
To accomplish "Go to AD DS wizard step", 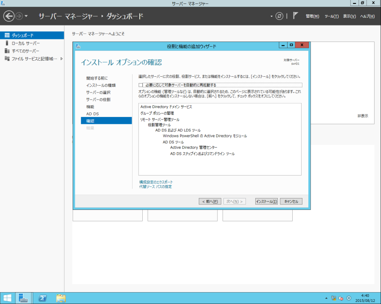I will point(92,114).
